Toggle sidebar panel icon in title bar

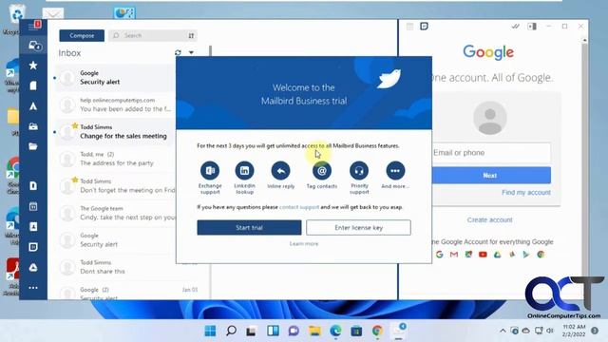coord(532,27)
